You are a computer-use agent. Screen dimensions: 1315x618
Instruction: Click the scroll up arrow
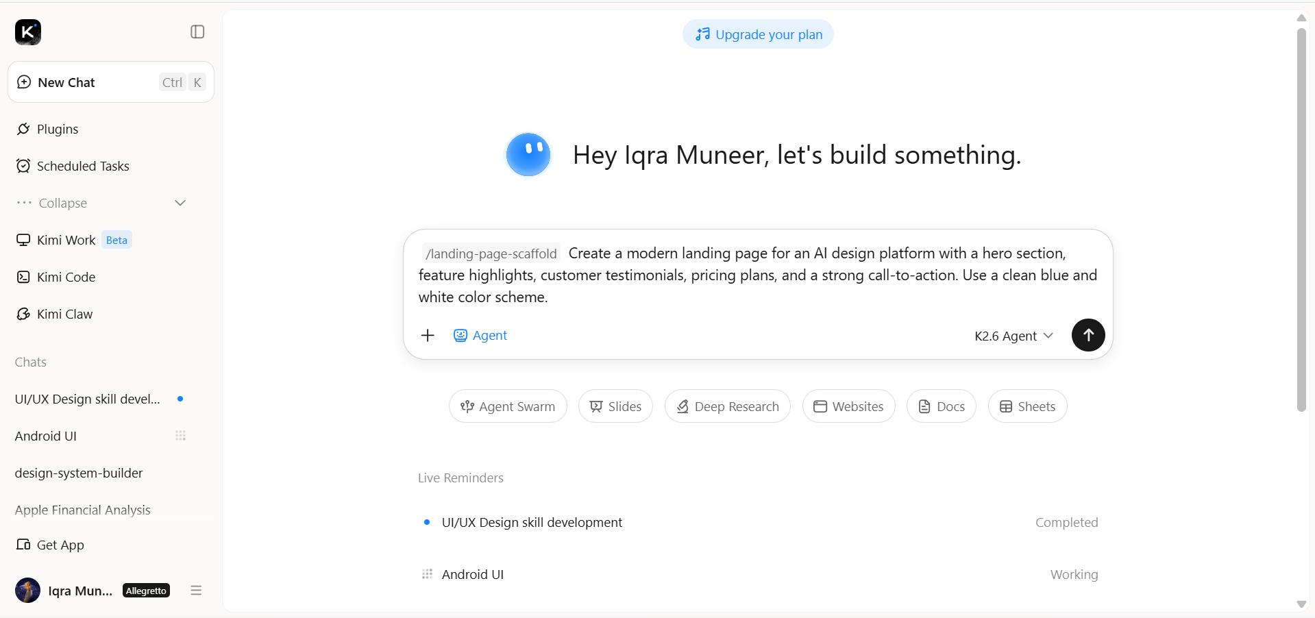click(x=1301, y=18)
